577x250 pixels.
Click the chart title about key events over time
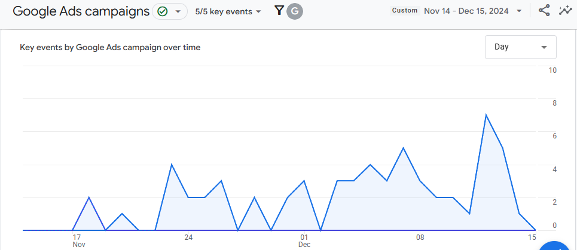point(110,47)
